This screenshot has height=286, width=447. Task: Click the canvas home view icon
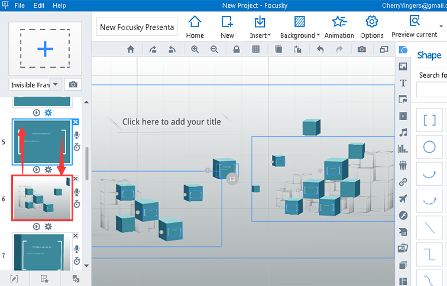coord(131,50)
